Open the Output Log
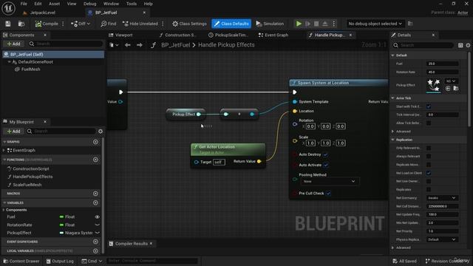This screenshot has height=266, width=473. (60, 261)
